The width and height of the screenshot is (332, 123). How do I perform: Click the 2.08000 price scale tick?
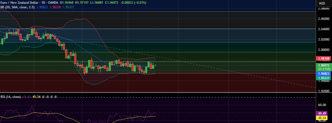tap(324, 8)
